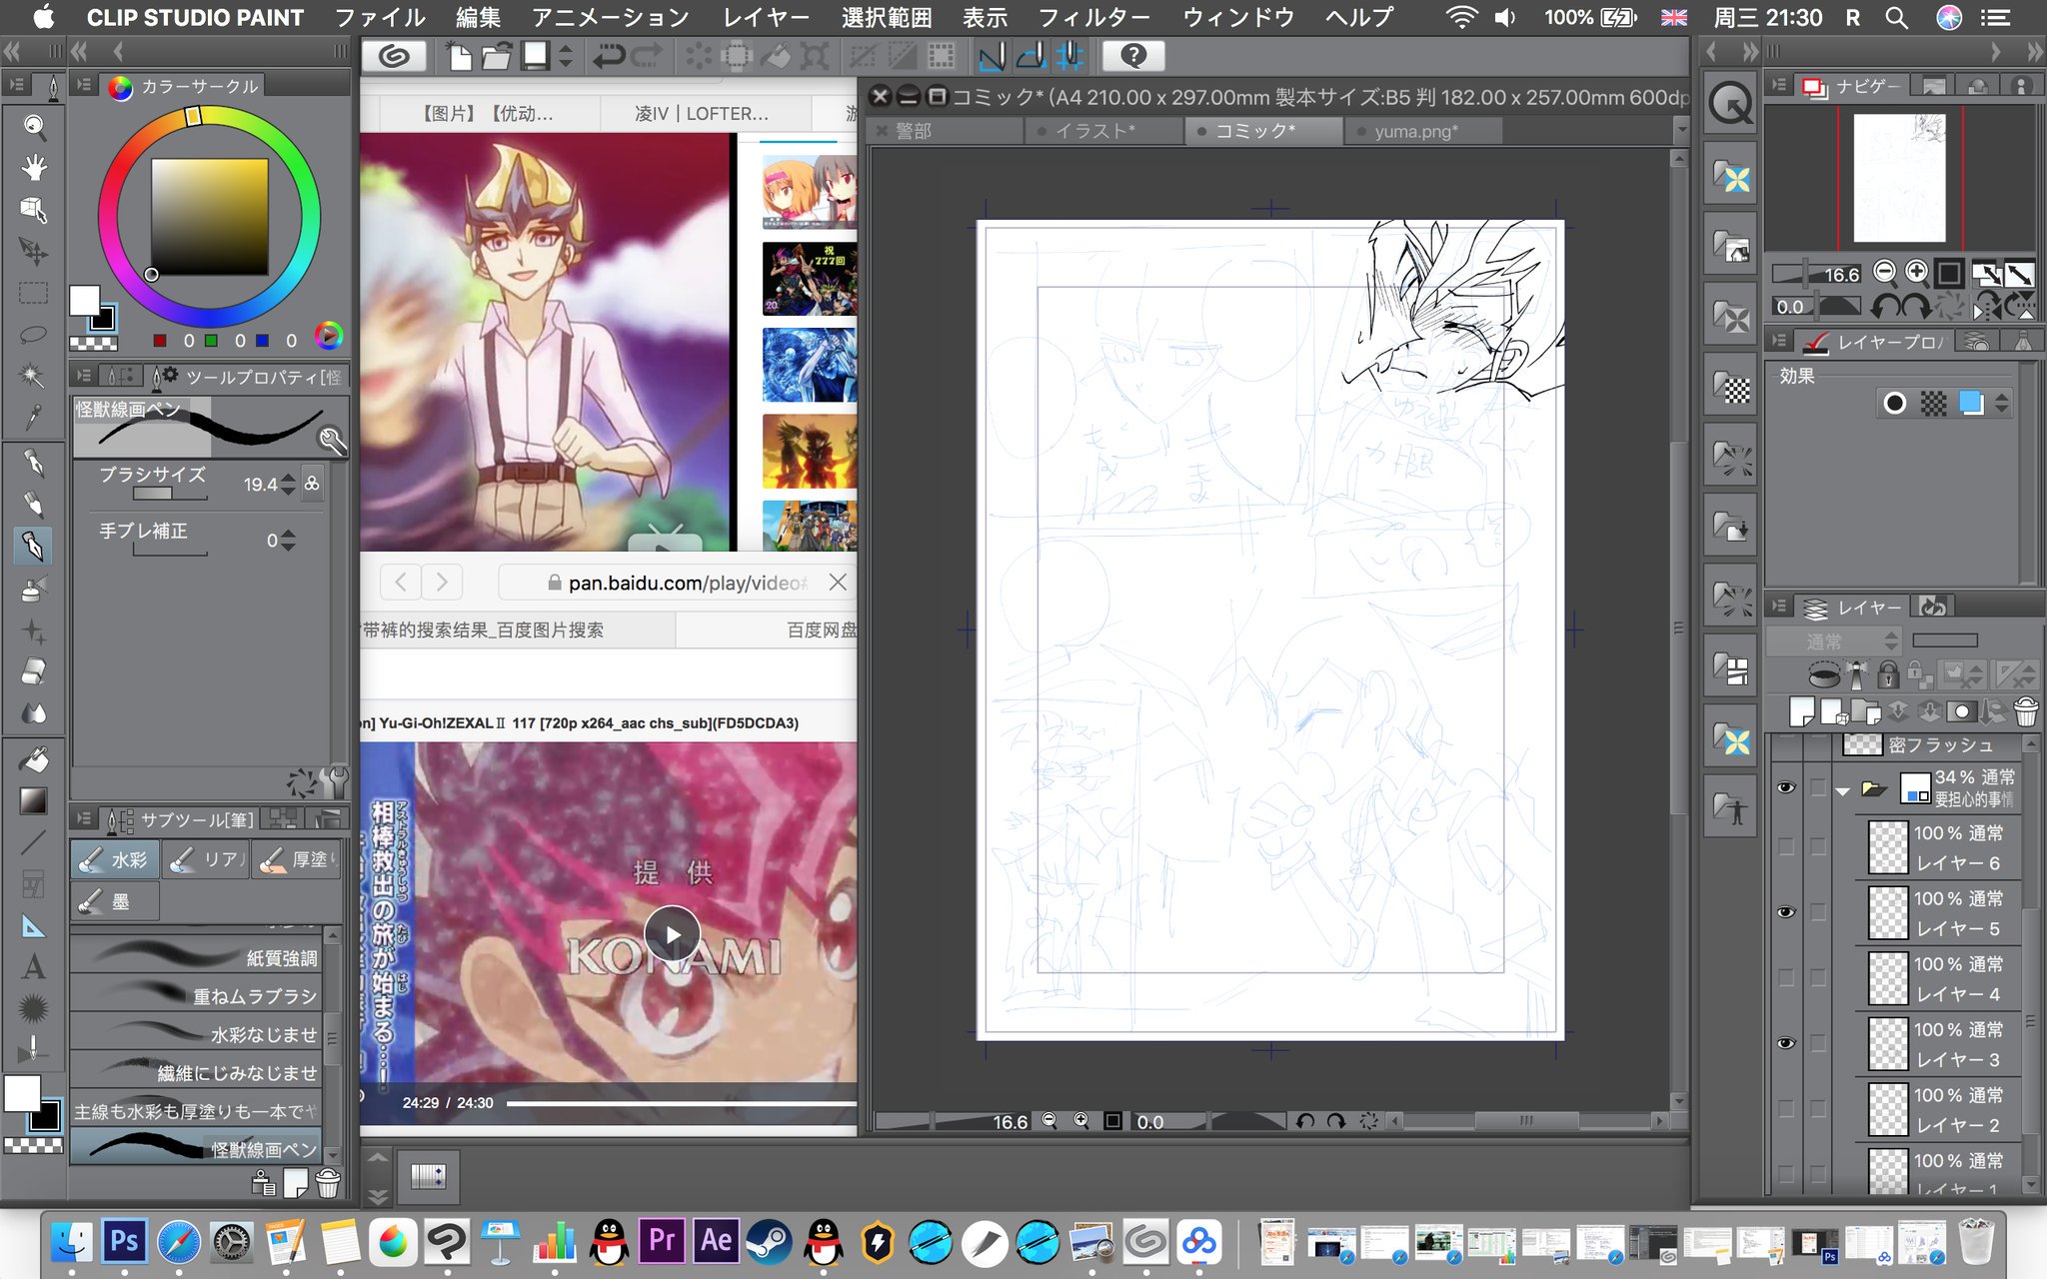
Task: Click the pan.baidu.com address bar in browser
Action: [677, 583]
